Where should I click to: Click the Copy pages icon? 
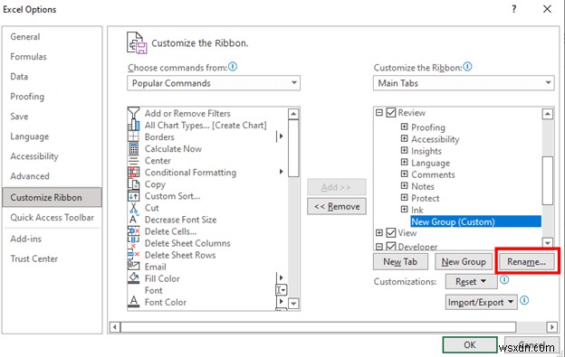pyautogui.click(x=133, y=184)
